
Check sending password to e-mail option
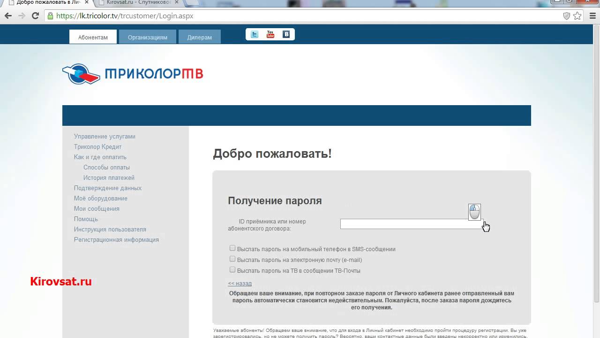click(x=232, y=259)
